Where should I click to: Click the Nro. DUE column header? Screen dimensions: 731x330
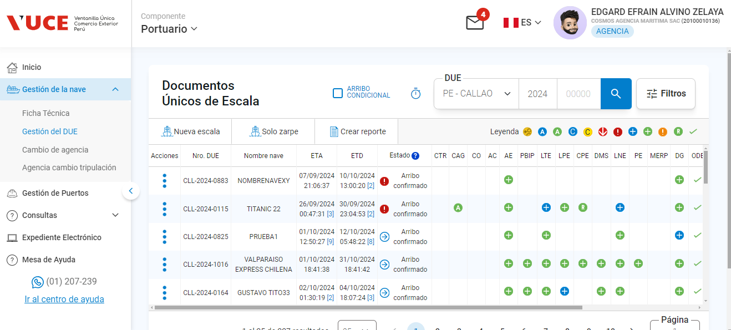(206, 156)
